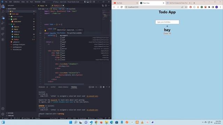Open the Terminal menu in VS Code

38,2
